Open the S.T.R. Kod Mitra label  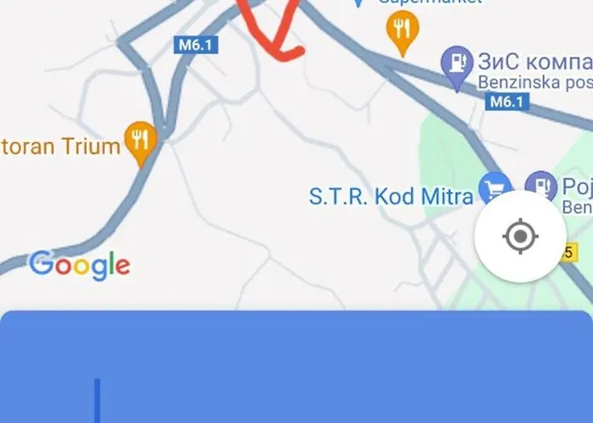click(391, 197)
